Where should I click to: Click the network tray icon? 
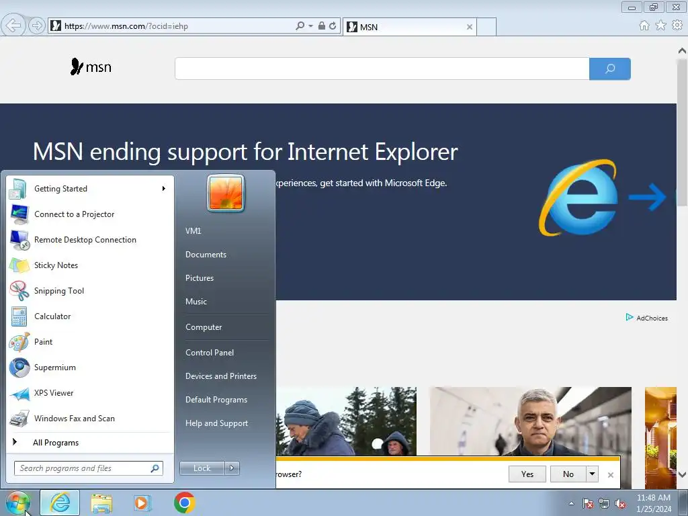(604, 503)
